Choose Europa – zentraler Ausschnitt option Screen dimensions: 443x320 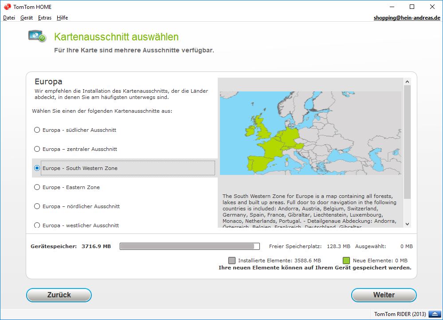click(x=37, y=149)
